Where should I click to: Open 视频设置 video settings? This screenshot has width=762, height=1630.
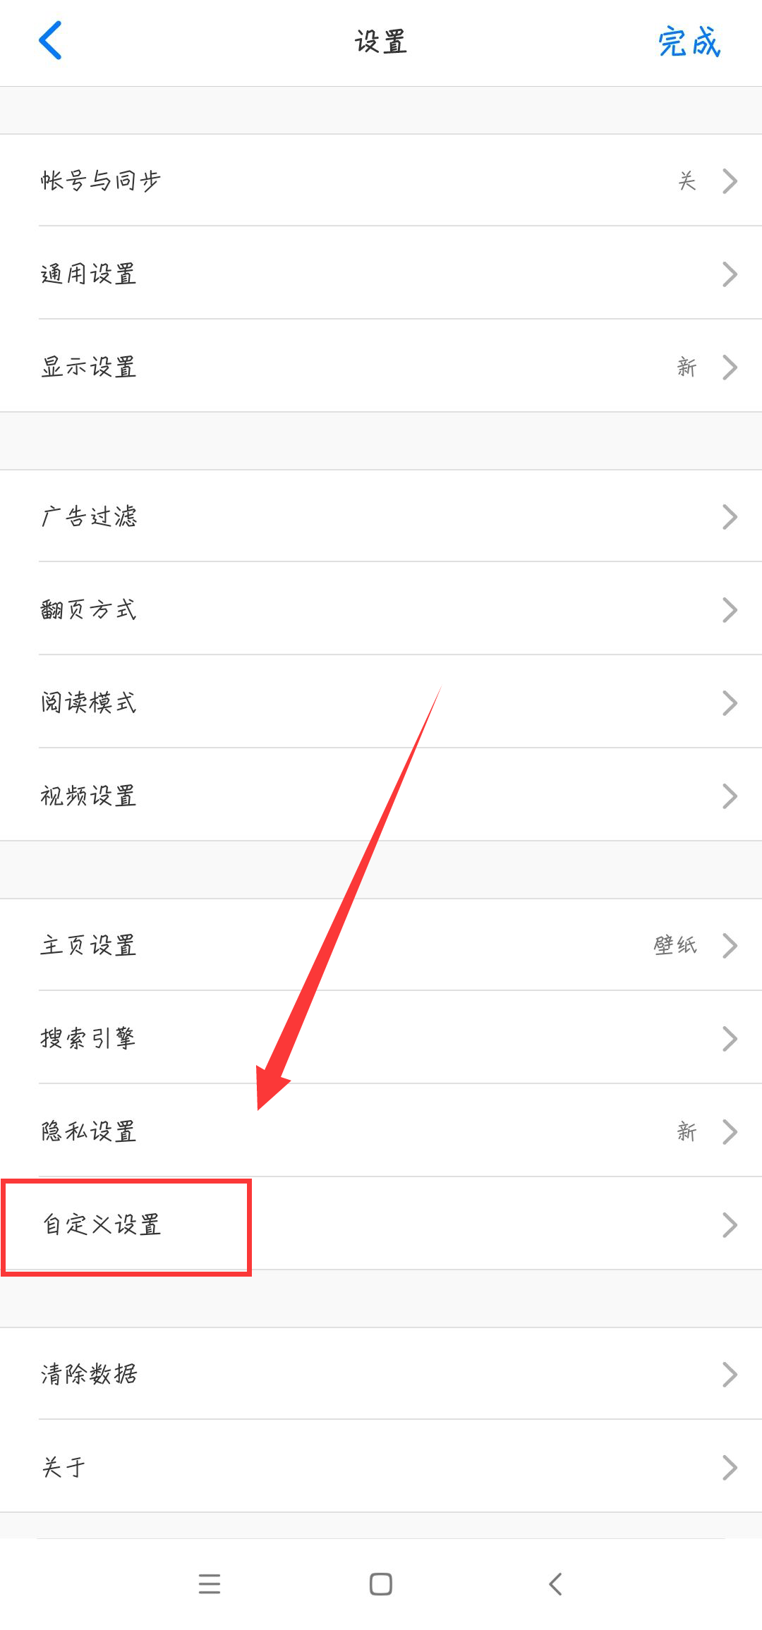[x=381, y=796]
